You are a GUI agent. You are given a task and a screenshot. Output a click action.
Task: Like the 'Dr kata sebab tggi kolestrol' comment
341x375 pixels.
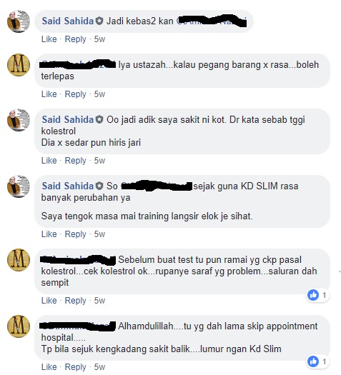coord(49,160)
